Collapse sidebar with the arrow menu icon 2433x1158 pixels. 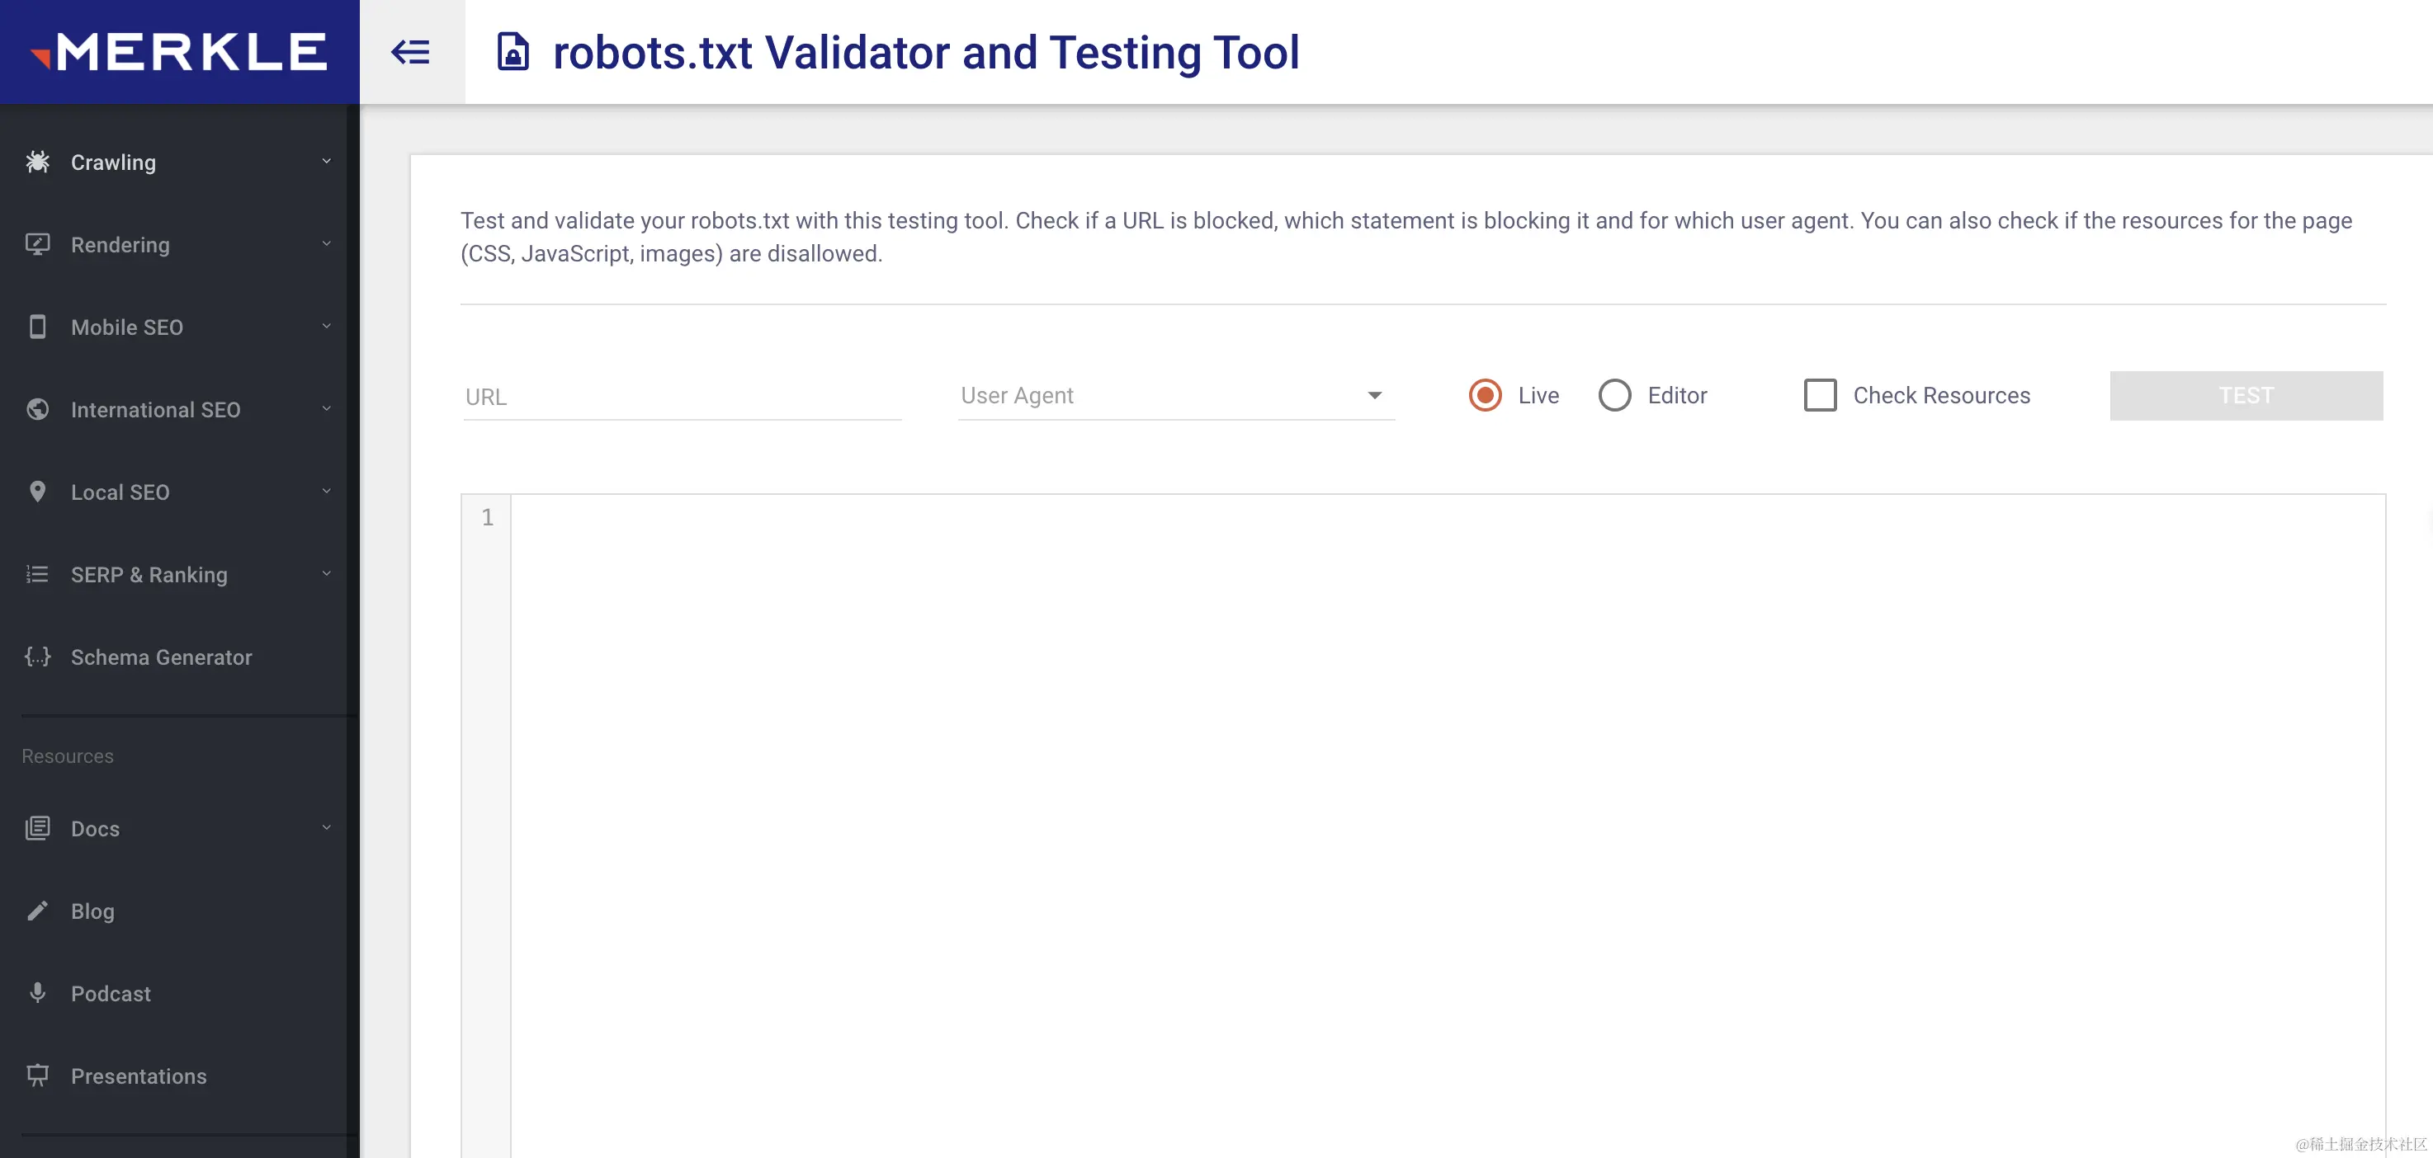411,52
